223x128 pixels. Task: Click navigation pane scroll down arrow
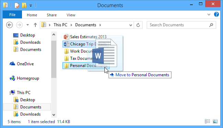54,115
